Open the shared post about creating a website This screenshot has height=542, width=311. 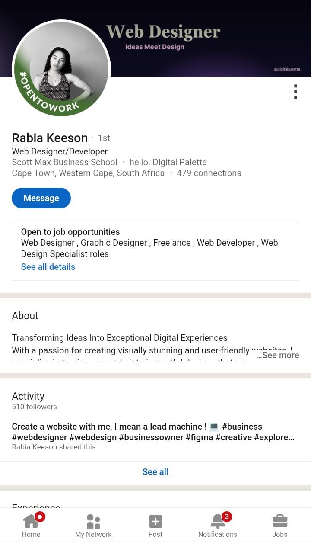click(x=153, y=432)
